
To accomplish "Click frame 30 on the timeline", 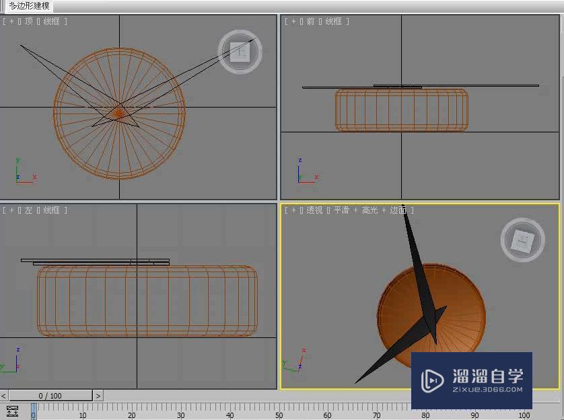I will click(180, 415).
